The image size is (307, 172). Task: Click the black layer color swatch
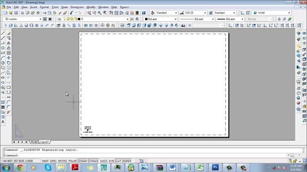pos(79,19)
